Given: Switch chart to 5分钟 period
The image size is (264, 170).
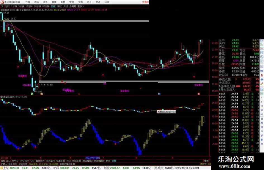Looking at the screenshot, I should click(x=21, y=6).
